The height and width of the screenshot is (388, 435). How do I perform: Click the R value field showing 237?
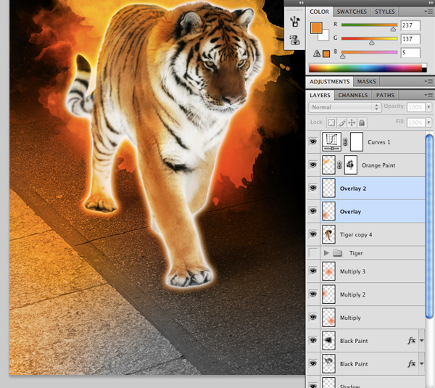tap(410, 25)
